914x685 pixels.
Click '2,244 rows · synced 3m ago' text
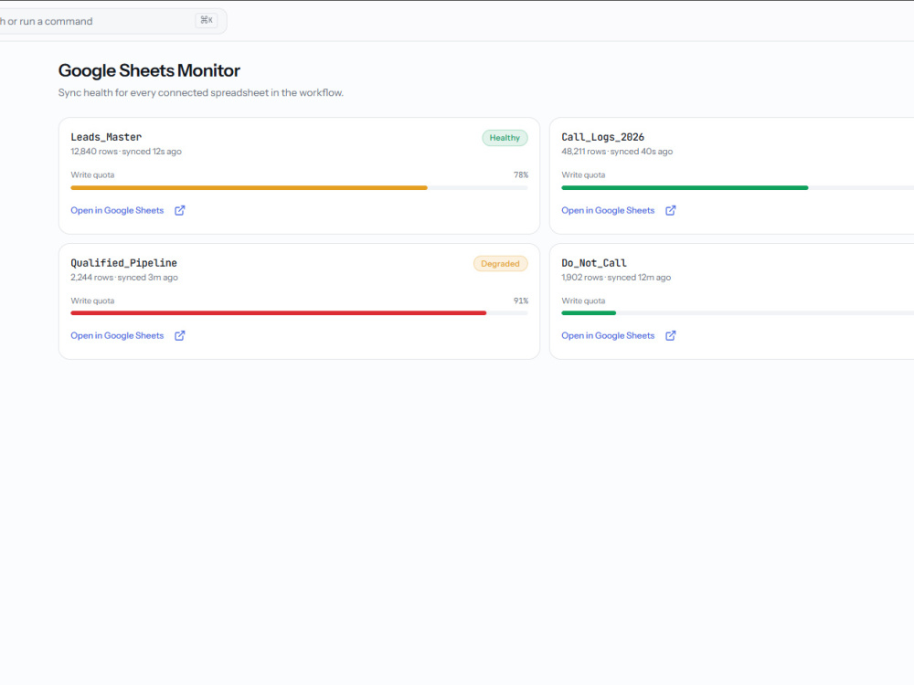(x=124, y=278)
